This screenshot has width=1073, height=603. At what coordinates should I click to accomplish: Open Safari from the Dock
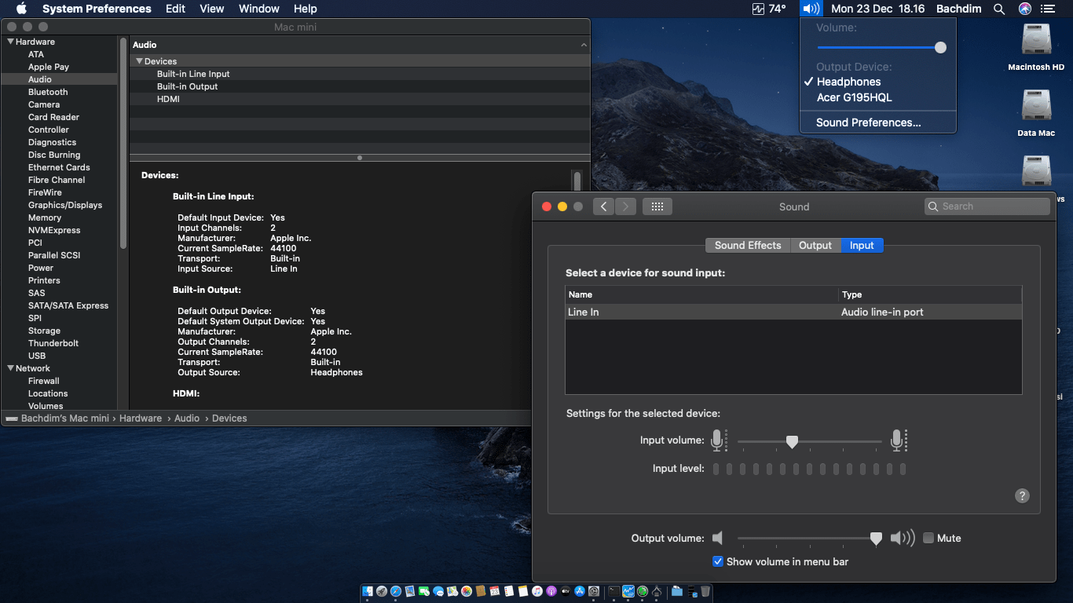tap(395, 591)
